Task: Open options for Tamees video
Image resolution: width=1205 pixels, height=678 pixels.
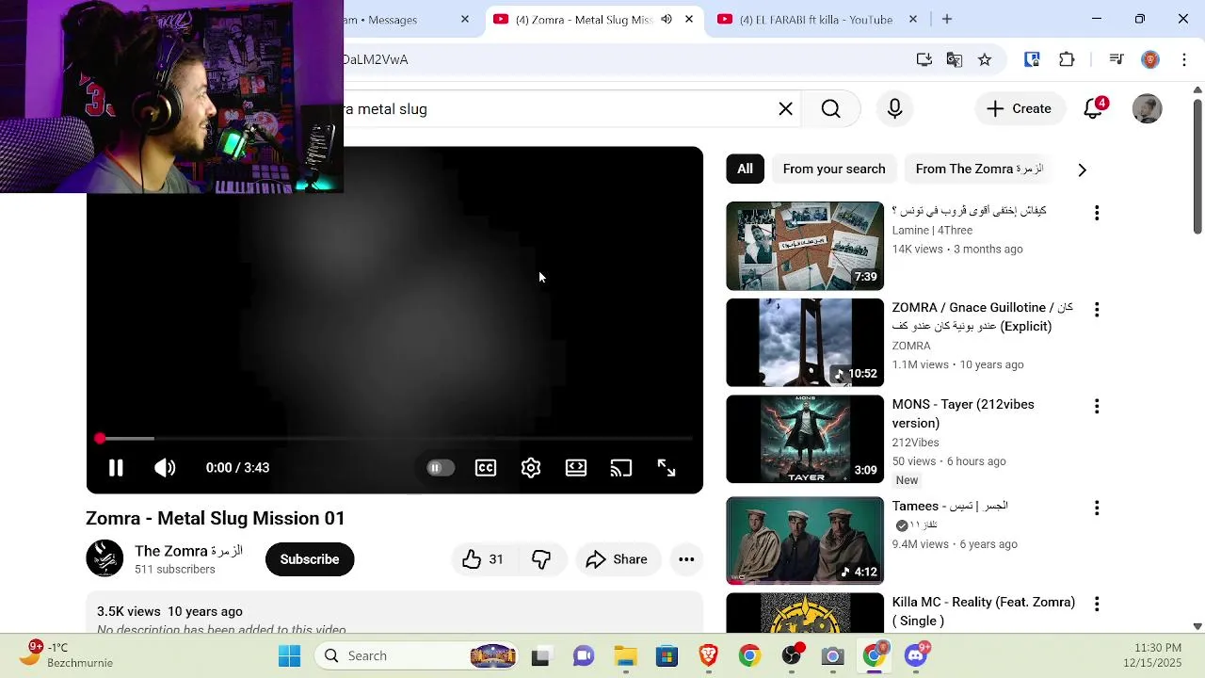Action: [1097, 508]
